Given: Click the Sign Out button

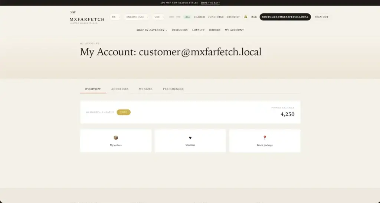Looking at the screenshot, I should click(x=322, y=17).
